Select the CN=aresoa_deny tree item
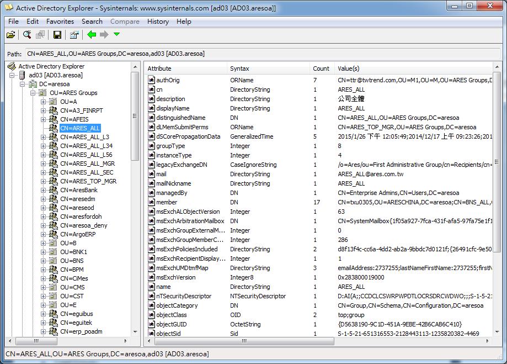 tap(84, 225)
